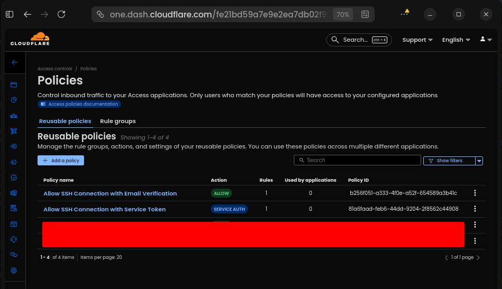Click the policy Search input field
Screen dimensions: 502x289
click(357, 160)
